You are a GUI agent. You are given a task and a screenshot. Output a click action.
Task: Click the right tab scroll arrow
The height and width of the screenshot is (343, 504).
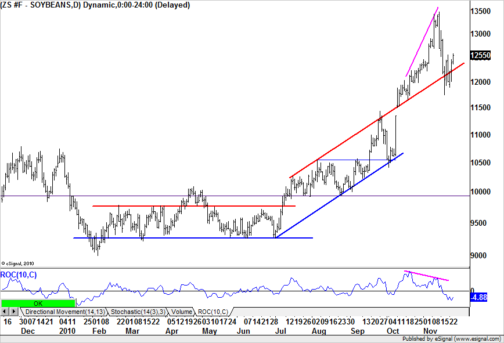(14, 312)
